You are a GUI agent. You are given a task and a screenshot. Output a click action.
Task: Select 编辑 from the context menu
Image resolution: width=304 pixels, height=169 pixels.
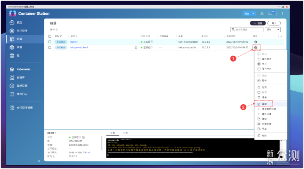click(264, 103)
